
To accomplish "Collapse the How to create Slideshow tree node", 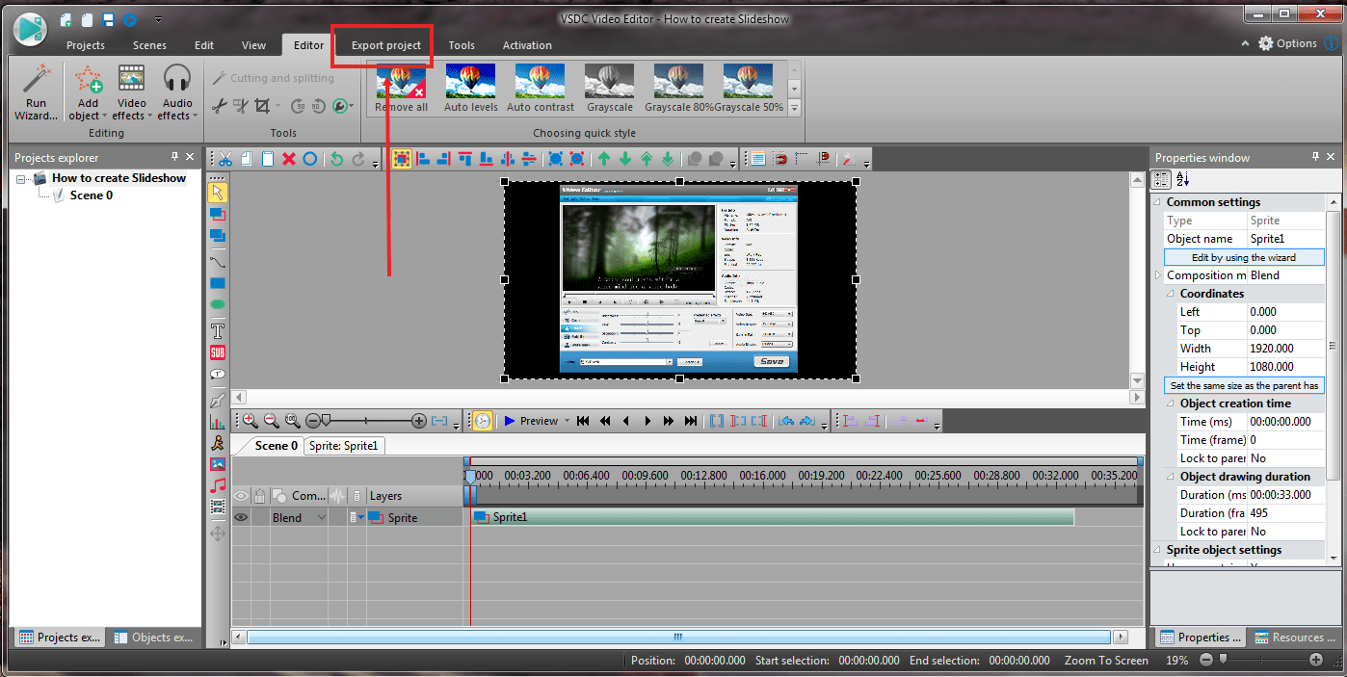I will tap(22, 178).
